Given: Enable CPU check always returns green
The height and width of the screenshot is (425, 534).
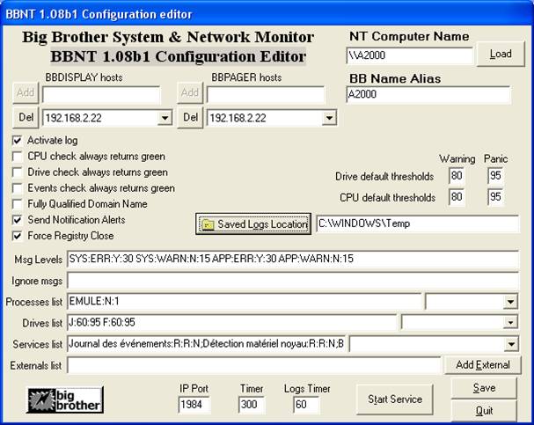Looking at the screenshot, I should [18, 157].
